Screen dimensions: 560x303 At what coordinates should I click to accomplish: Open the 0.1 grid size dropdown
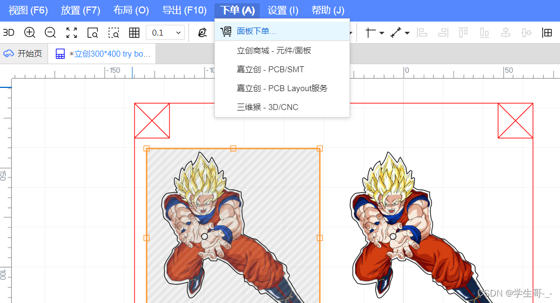165,32
